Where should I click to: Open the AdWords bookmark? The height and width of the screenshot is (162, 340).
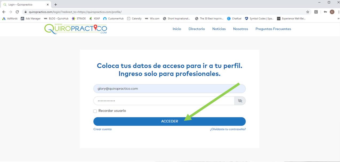click(x=10, y=19)
